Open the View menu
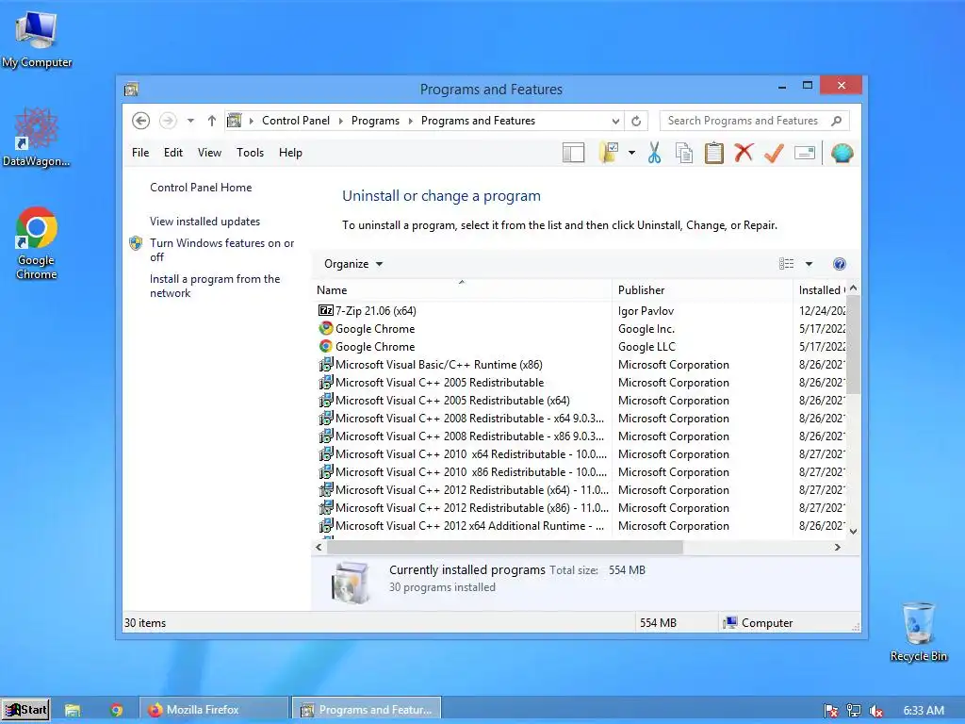 209,153
